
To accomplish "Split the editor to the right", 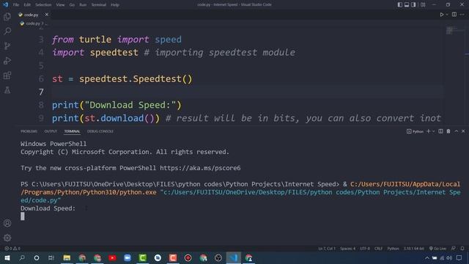I will tap(454, 15).
